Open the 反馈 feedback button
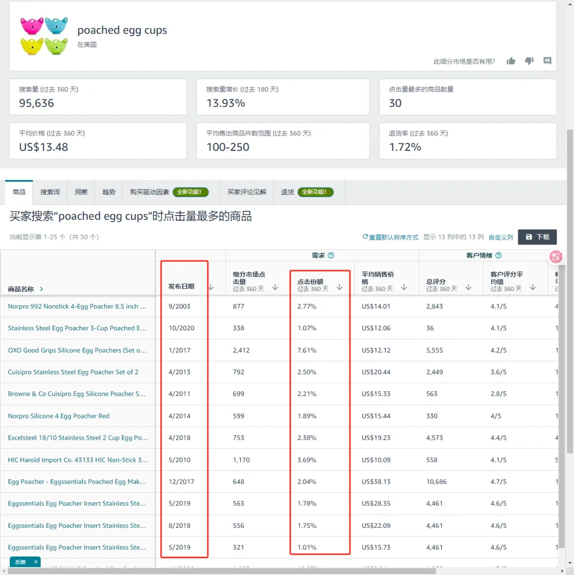Viewport: 574px width, 575px height. 21,562
